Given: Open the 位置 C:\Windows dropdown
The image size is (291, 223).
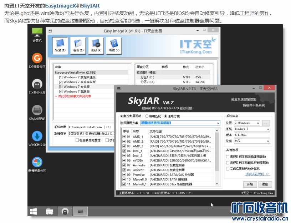Looking at the screenshot, I should pos(247,123).
